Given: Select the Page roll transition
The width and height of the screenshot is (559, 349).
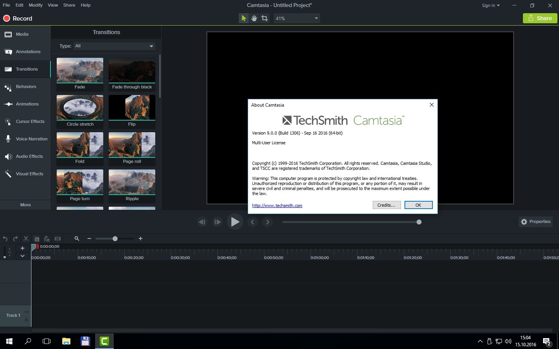Looking at the screenshot, I should pyautogui.click(x=132, y=149).
